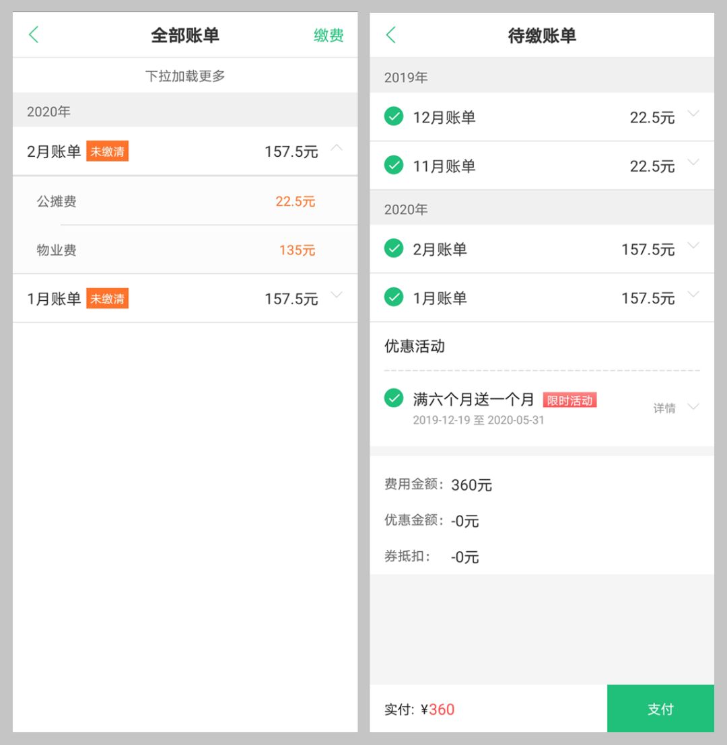727x745 pixels.
Task: Expand the 12月账单 chevron on 待缴账单
Action: click(x=694, y=114)
